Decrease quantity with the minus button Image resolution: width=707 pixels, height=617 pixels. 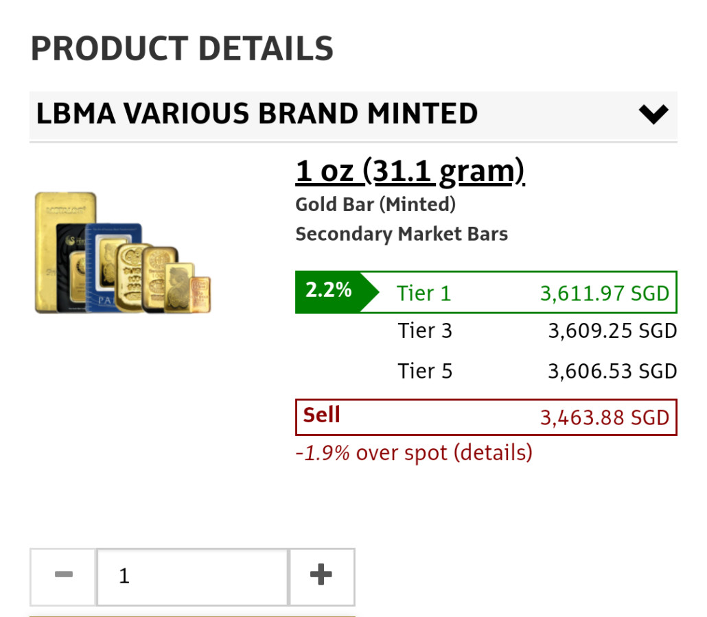click(x=63, y=576)
